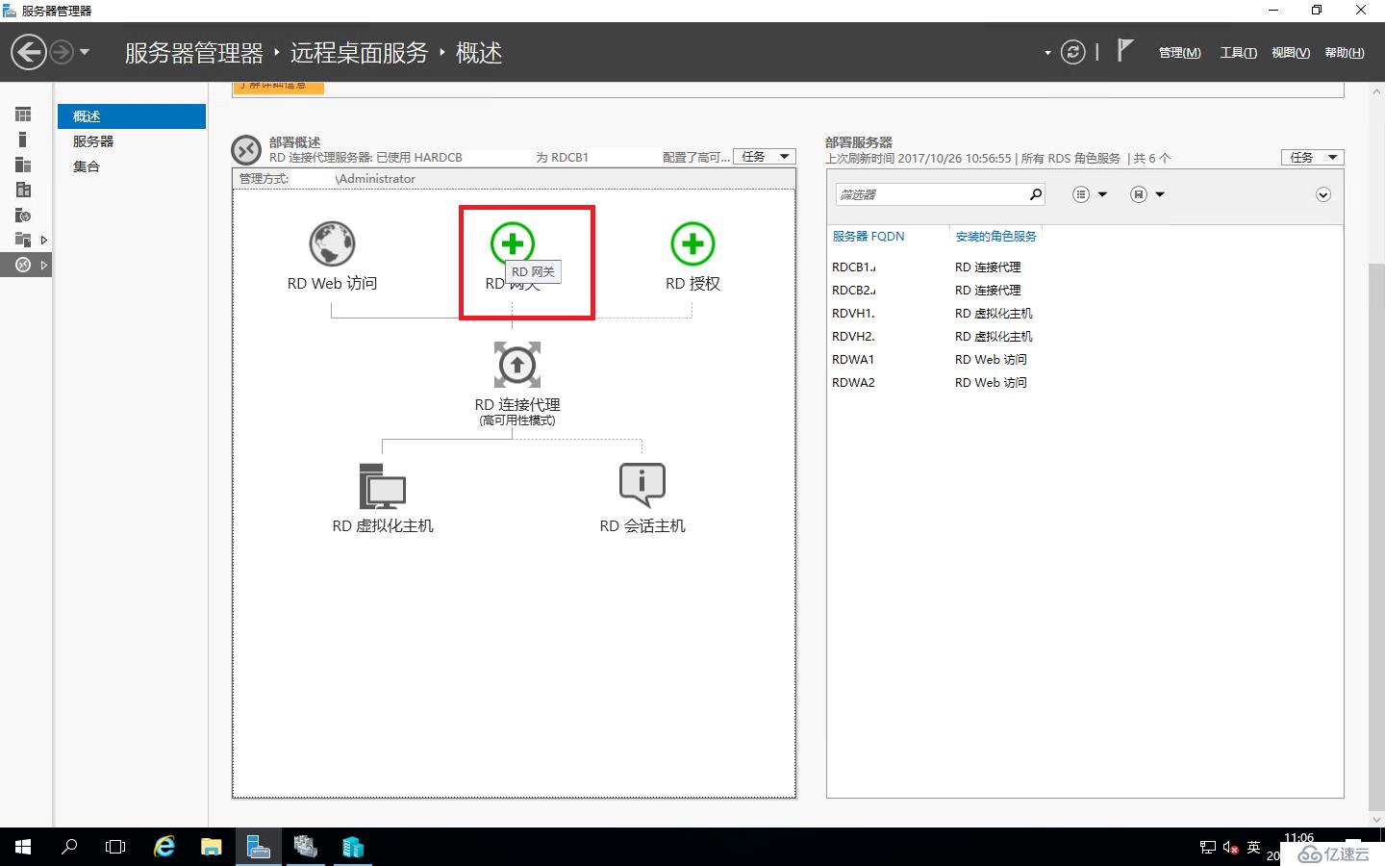Open the File and Storage Services sidebar icon

pos(23,240)
